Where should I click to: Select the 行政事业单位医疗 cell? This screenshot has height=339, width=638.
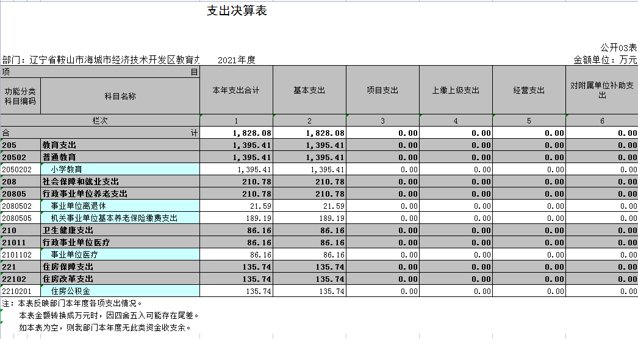120,242
